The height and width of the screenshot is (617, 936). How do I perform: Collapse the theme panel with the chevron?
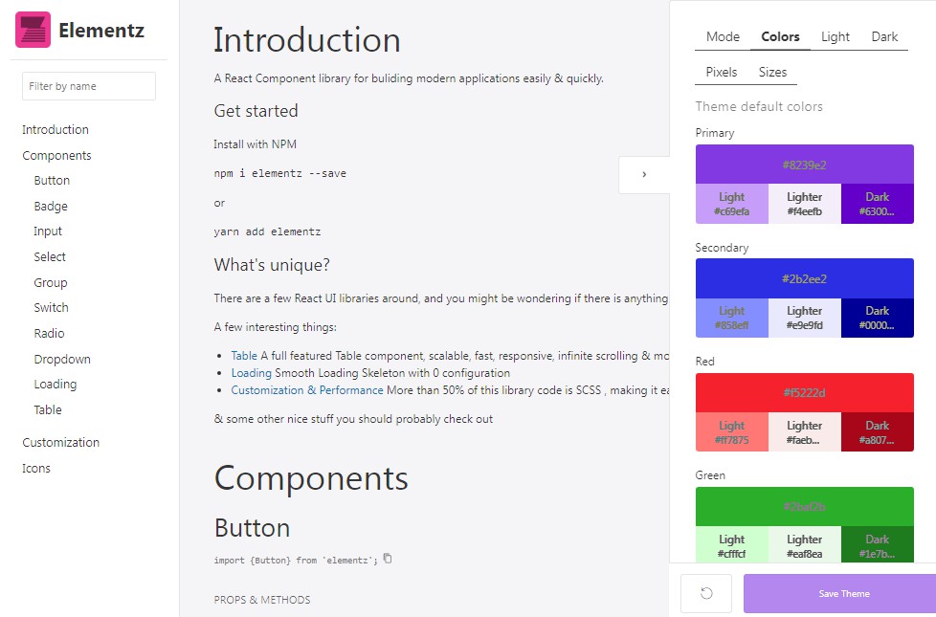[x=644, y=174]
